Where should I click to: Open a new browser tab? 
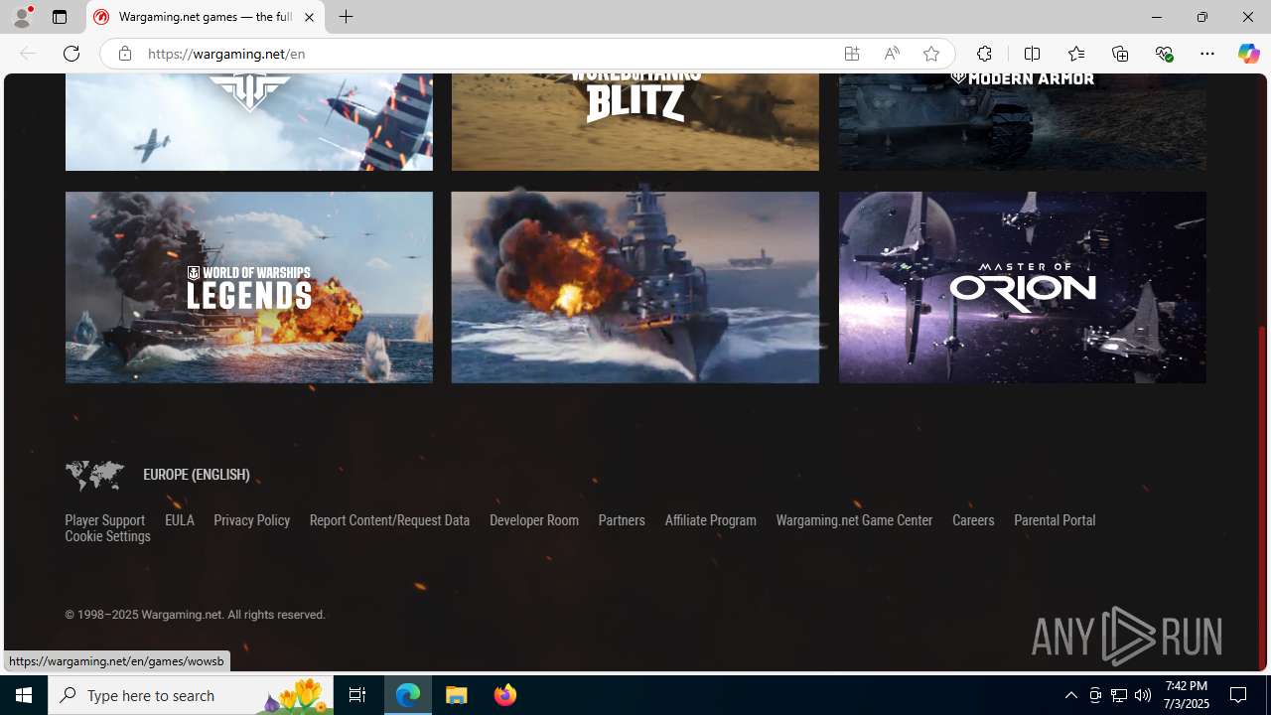[347, 17]
